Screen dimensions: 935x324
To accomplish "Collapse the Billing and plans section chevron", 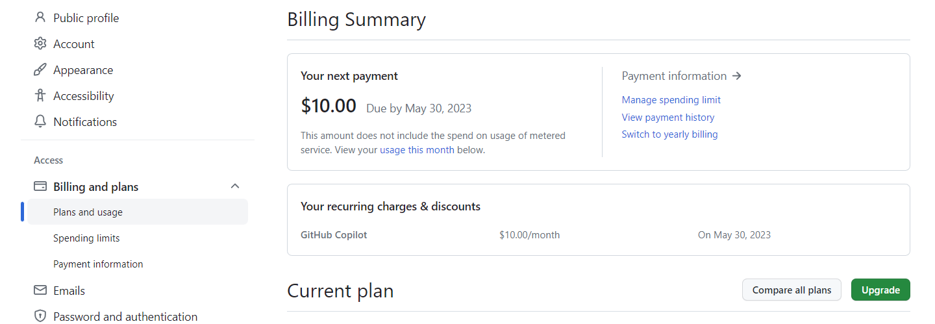I will tap(235, 186).
